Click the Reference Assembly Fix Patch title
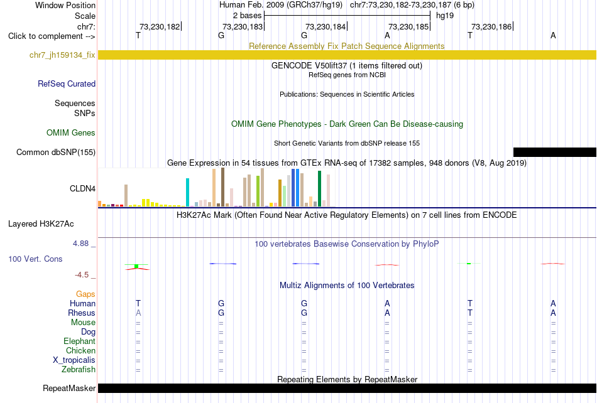 click(347, 46)
